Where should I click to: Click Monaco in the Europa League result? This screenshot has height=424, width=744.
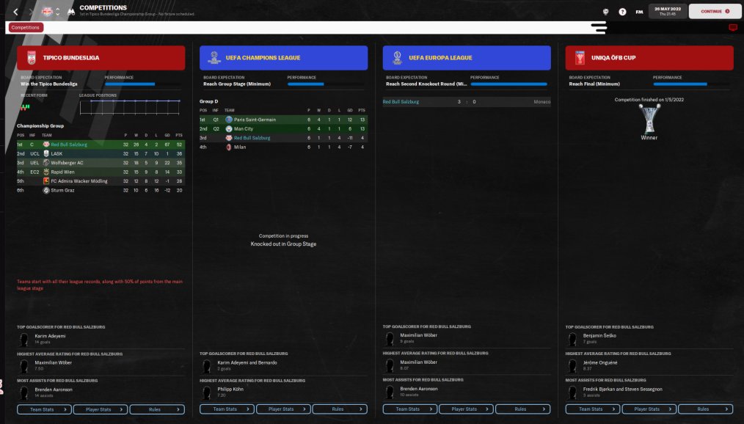(x=542, y=102)
